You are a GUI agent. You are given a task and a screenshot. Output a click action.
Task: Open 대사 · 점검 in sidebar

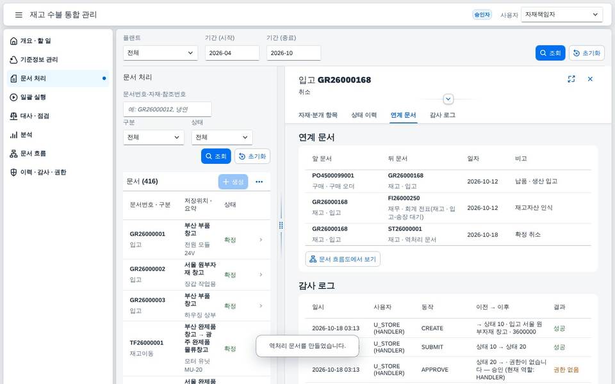tap(58, 116)
